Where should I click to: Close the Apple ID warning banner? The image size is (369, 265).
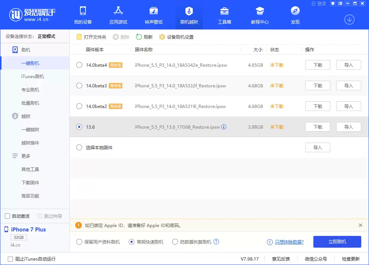[x=360, y=225]
